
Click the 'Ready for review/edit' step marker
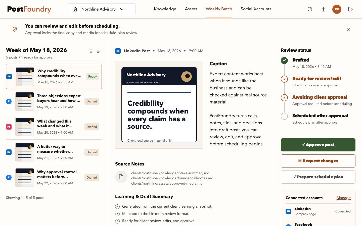[x=284, y=79]
